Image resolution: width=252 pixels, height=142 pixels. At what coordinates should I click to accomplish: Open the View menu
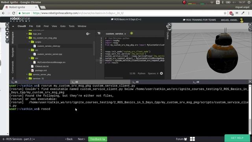[x=54, y=26]
